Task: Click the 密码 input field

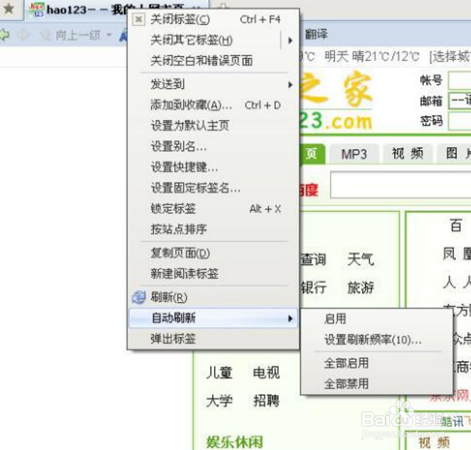Action: click(459, 121)
